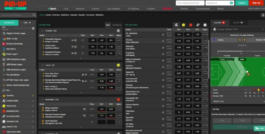Click the Log in button
Screen dimensions: 265x134
(x=242, y=3)
